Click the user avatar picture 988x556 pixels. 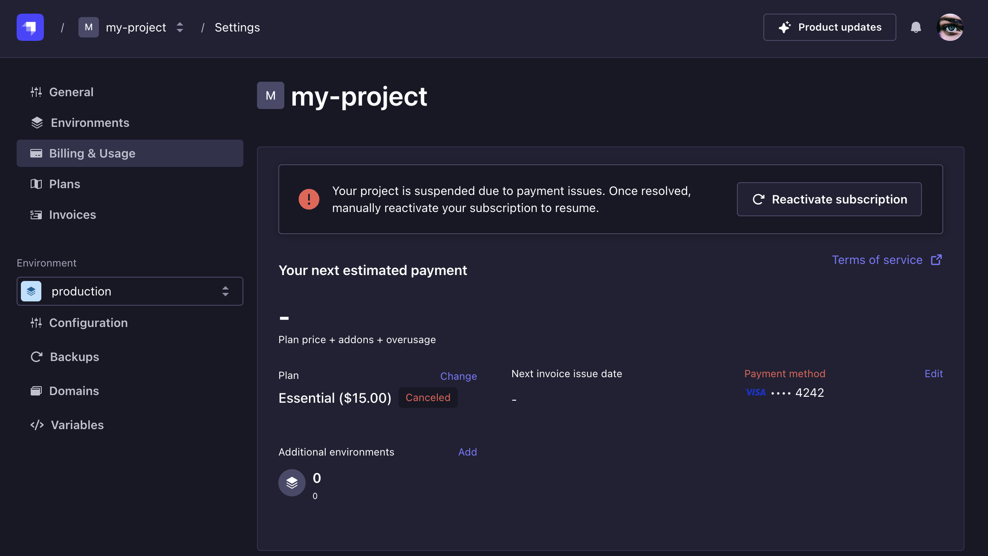pyautogui.click(x=950, y=27)
